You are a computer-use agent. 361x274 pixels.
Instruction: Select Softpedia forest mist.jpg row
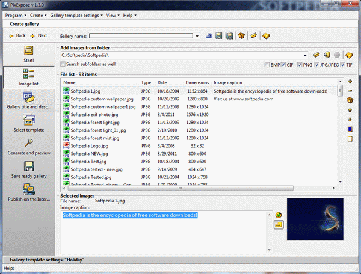[x=199, y=138]
